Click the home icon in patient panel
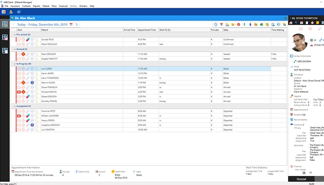Screen dimensions: 324x185 [x=289, y=23]
